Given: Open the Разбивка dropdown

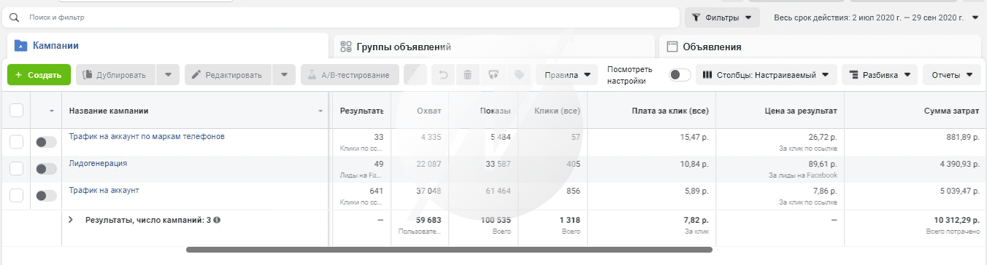Looking at the screenshot, I should click(879, 74).
